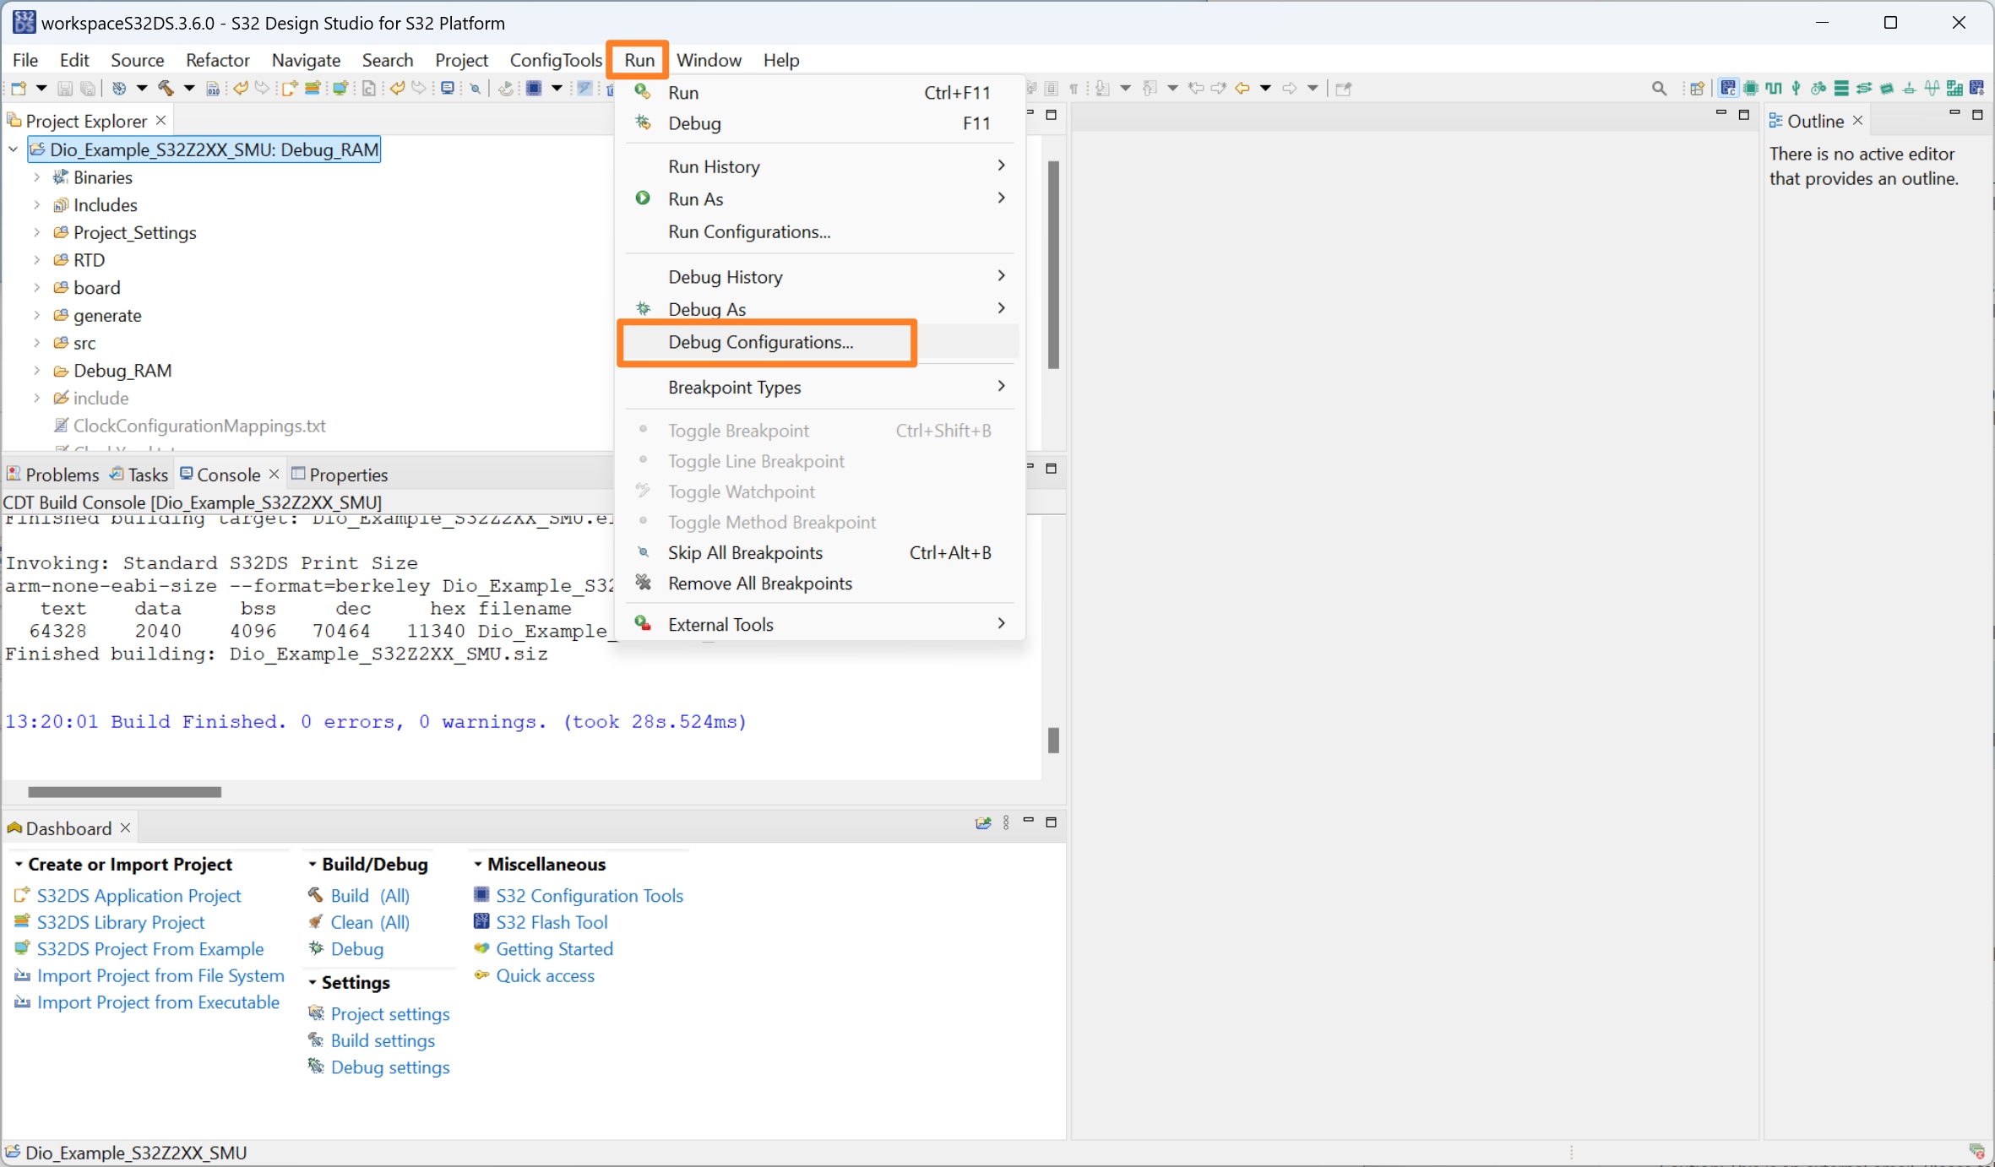Click the New wizard toolbar icon
Viewport: 1995px width, 1167px height.
point(19,88)
